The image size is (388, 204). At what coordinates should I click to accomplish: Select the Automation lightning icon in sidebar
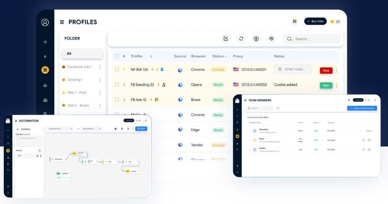point(45,56)
